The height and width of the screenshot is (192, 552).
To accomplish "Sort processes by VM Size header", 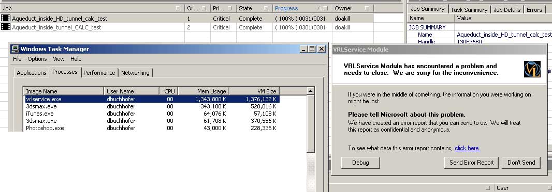I will tap(255, 91).
